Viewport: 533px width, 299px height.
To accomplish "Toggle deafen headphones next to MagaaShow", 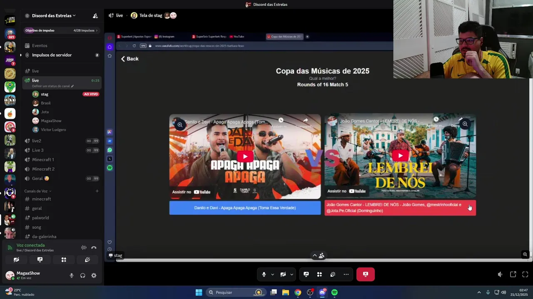I will [x=83, y=275].
